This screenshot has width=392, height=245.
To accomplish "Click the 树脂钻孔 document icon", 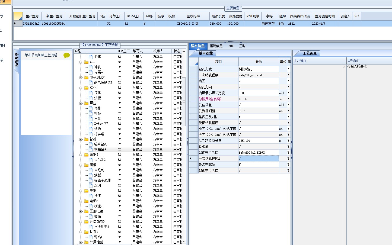I will [x=91, y=149].
